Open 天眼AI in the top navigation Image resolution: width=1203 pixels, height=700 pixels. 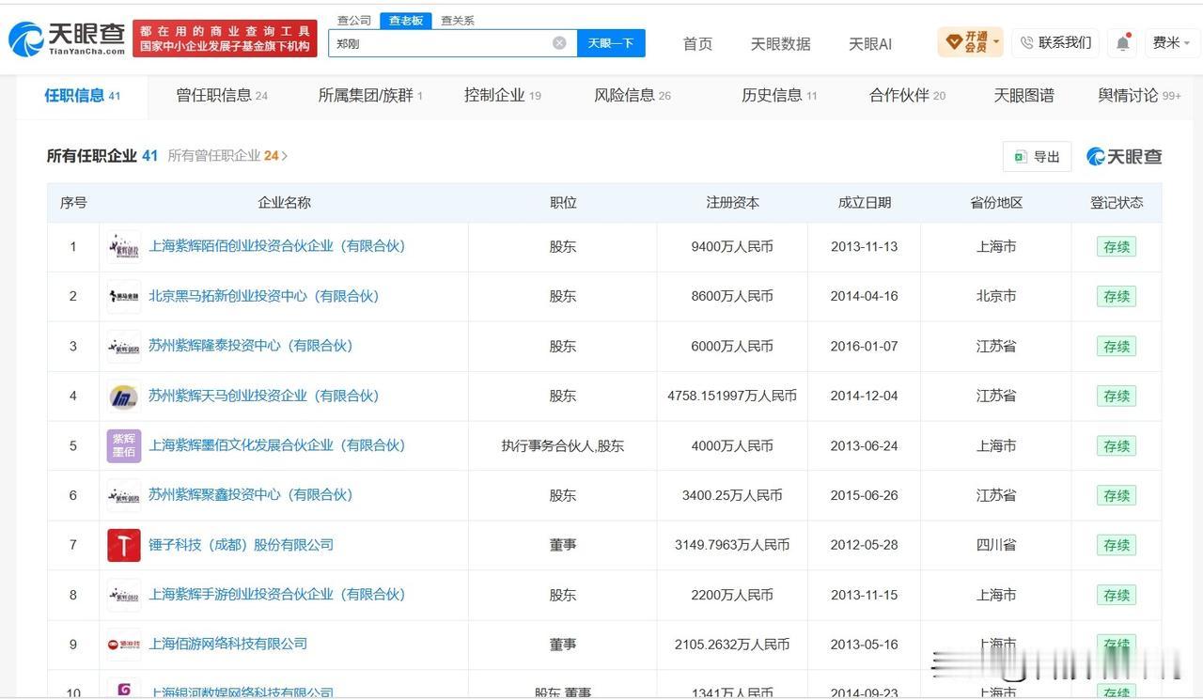870,44
